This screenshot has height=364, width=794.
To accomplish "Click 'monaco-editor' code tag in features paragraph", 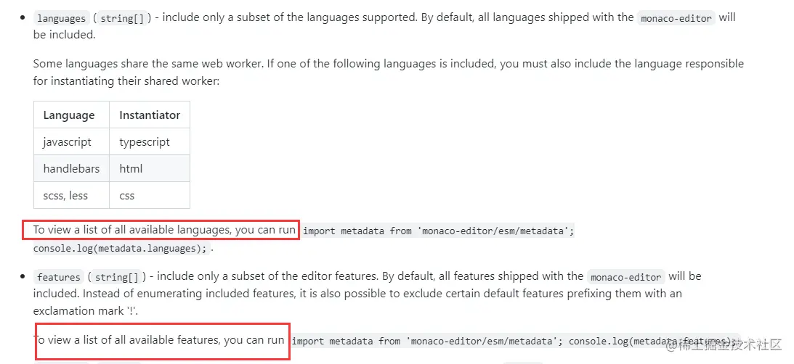I will [x=626, y=277].
